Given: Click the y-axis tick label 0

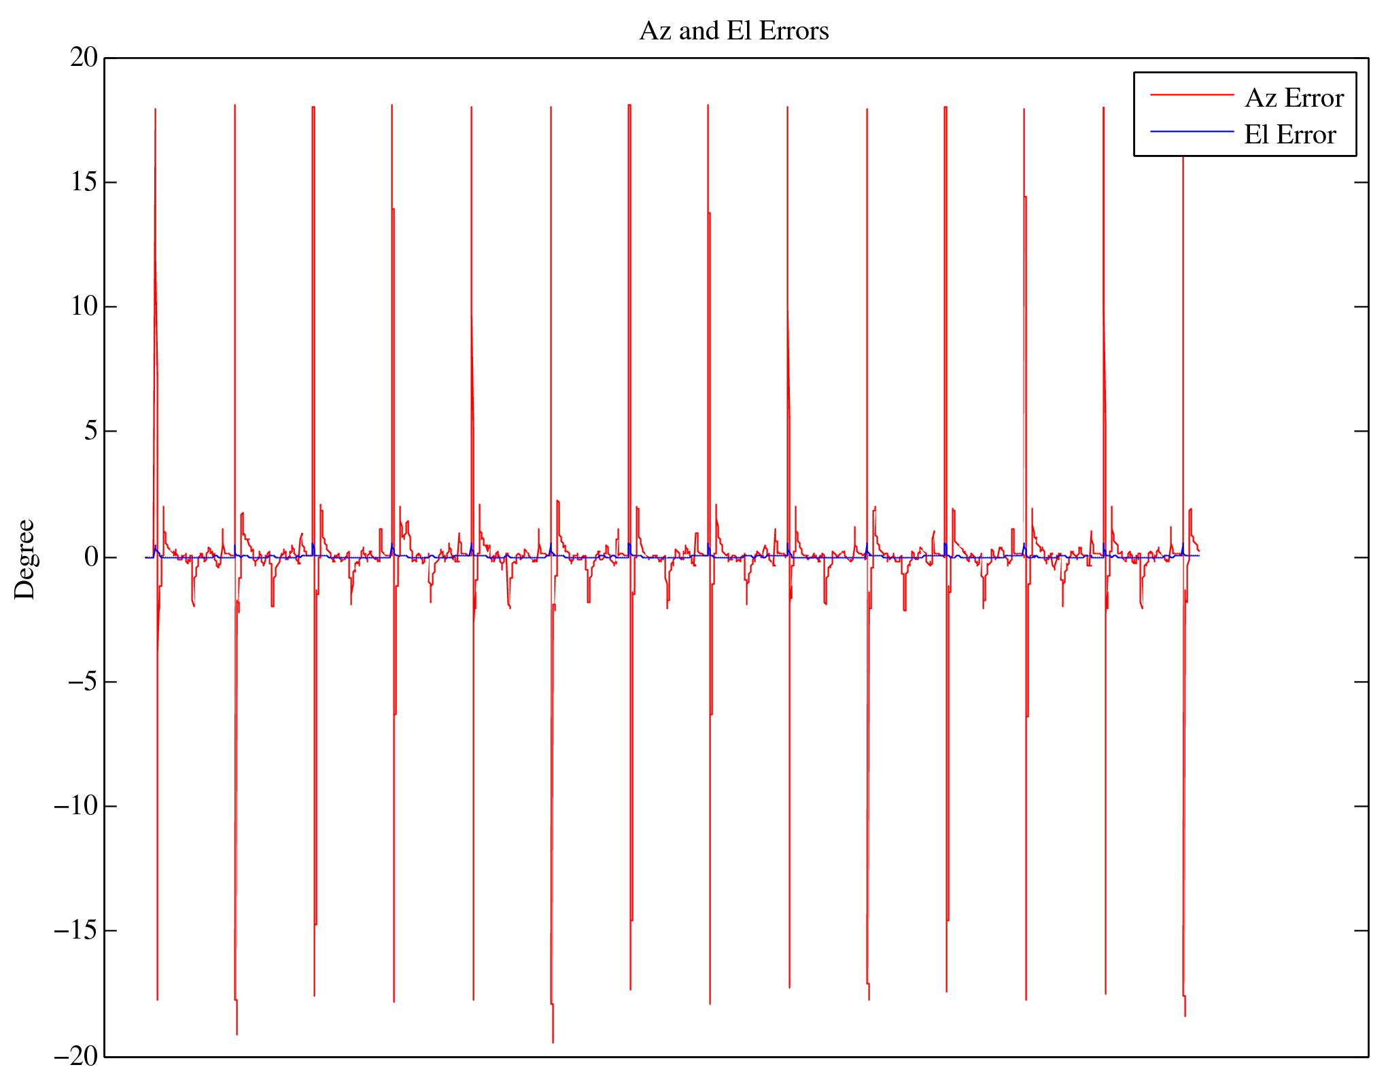Looking at the screenshot, I should 91,557.
